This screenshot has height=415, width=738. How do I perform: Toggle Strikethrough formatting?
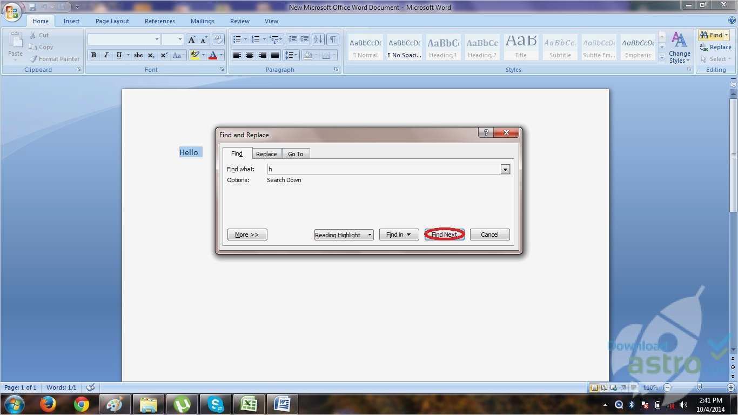(x=138, y=55)
